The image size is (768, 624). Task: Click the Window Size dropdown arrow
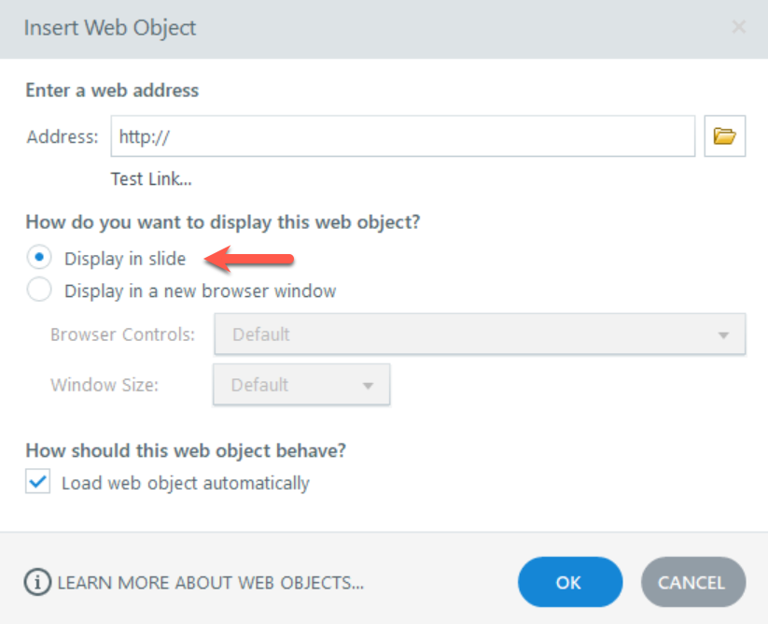[x=368, y=386]
